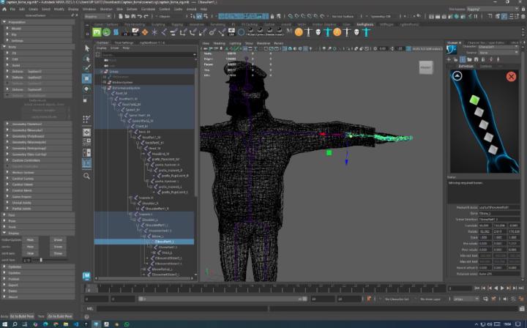Choose the Lasso select tool
This screenshot has height=328, width=527.
[87, 59]
